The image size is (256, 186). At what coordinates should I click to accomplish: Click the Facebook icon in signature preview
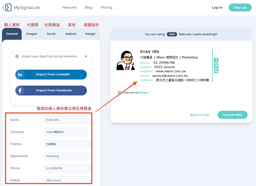click(216, 60)
